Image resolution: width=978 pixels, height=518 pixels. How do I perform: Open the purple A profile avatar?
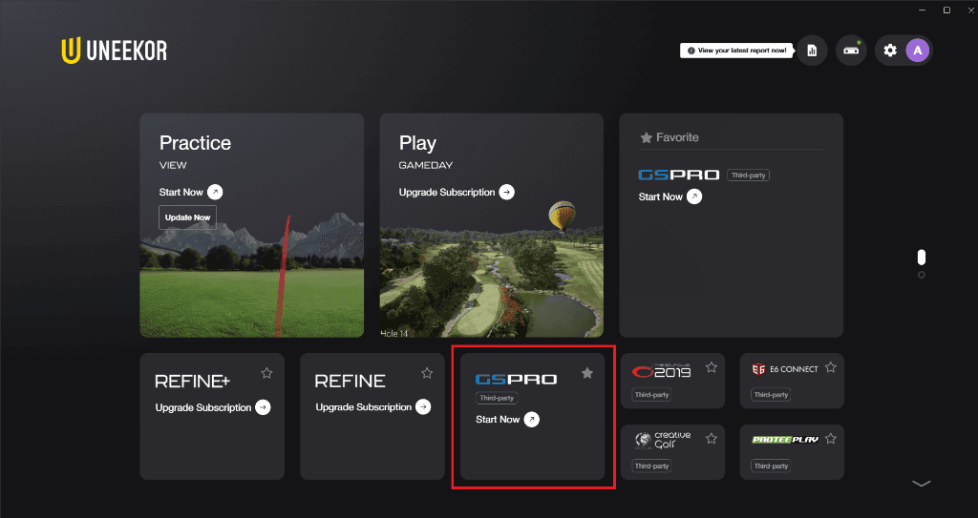coord(918,51)
